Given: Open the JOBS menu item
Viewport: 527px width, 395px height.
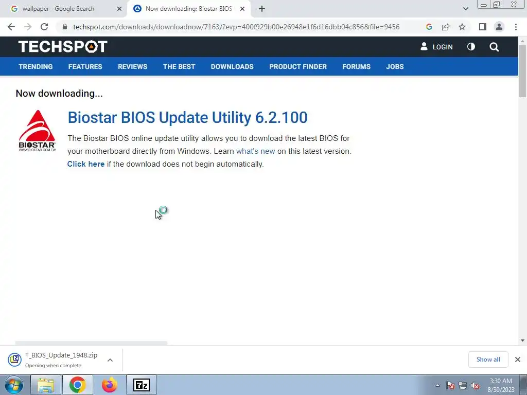Looking at the screenshot, I should (x=395, y=66).
